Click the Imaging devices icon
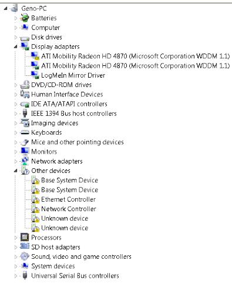The height and width of the screenshot is (290, 232). [x=25, y=123]
